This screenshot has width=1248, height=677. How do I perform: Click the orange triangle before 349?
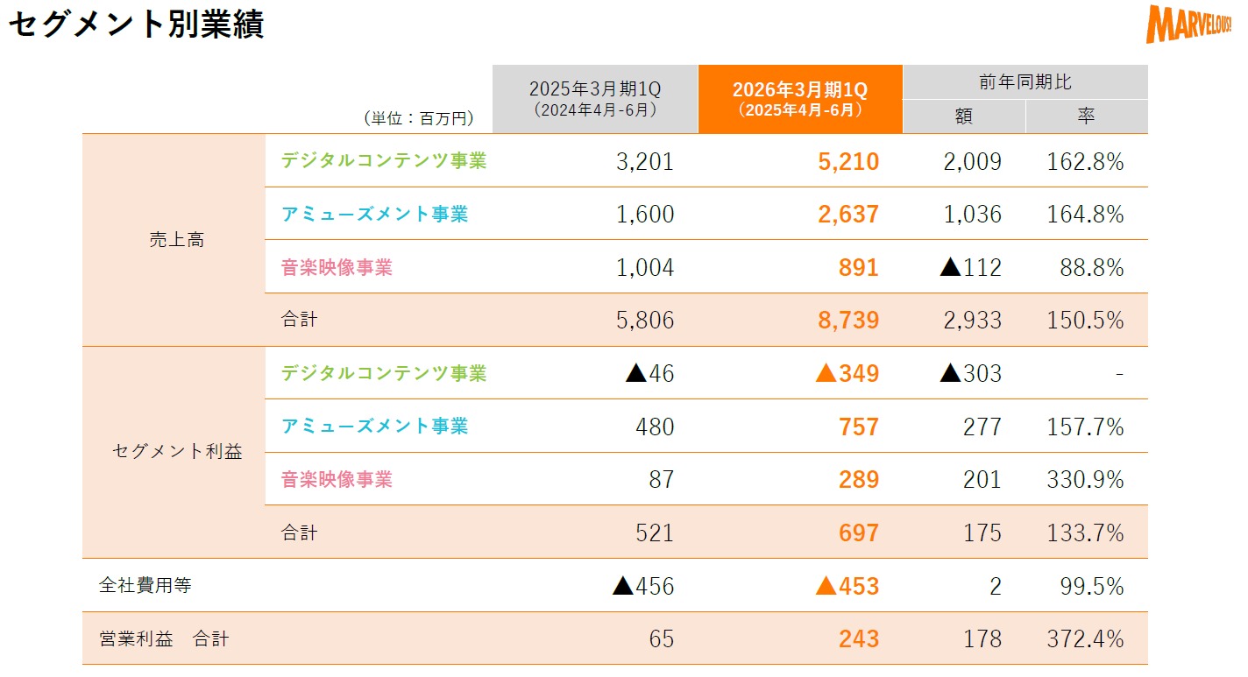826,374
